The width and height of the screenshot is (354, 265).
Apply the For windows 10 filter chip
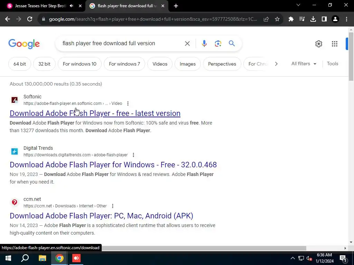(80, 64)
